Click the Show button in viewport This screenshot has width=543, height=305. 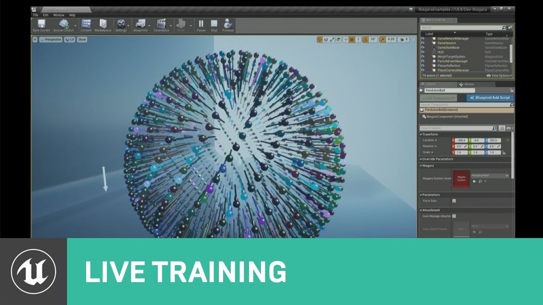pos(82,39)
